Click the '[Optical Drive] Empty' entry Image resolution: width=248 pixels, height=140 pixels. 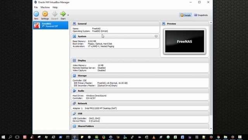(107, 86)
